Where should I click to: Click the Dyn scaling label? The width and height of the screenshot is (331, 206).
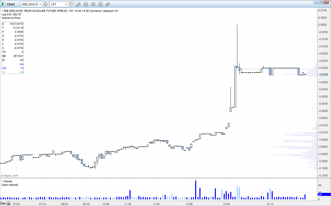3,203
